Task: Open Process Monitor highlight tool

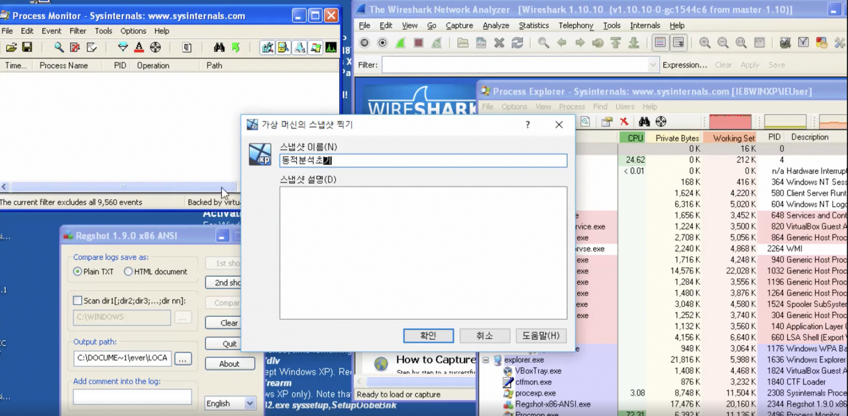Action: pos(139,47)
